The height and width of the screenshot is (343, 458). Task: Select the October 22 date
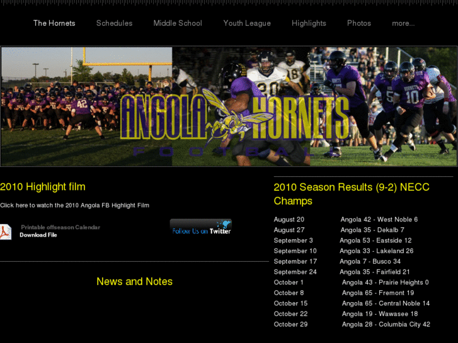(290, 314)
